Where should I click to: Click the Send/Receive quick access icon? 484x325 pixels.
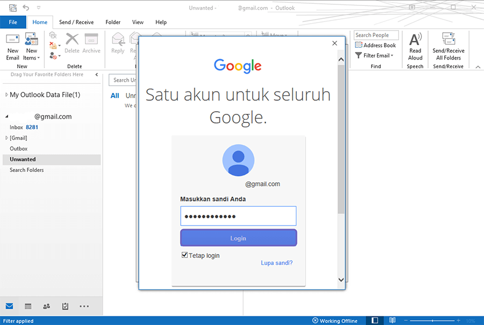coord(13,8)
